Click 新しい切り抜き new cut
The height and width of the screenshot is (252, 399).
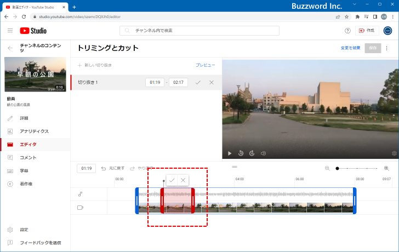pyautogui.click(x=95, y=65)
